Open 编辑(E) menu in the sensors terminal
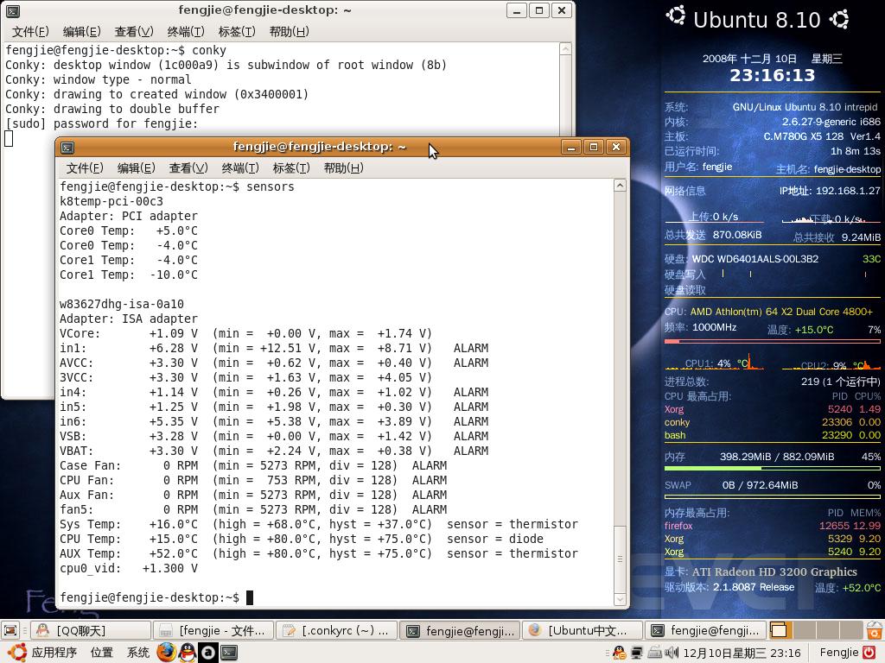The height and width of the screenshot is (663, 885). [136, 168]
